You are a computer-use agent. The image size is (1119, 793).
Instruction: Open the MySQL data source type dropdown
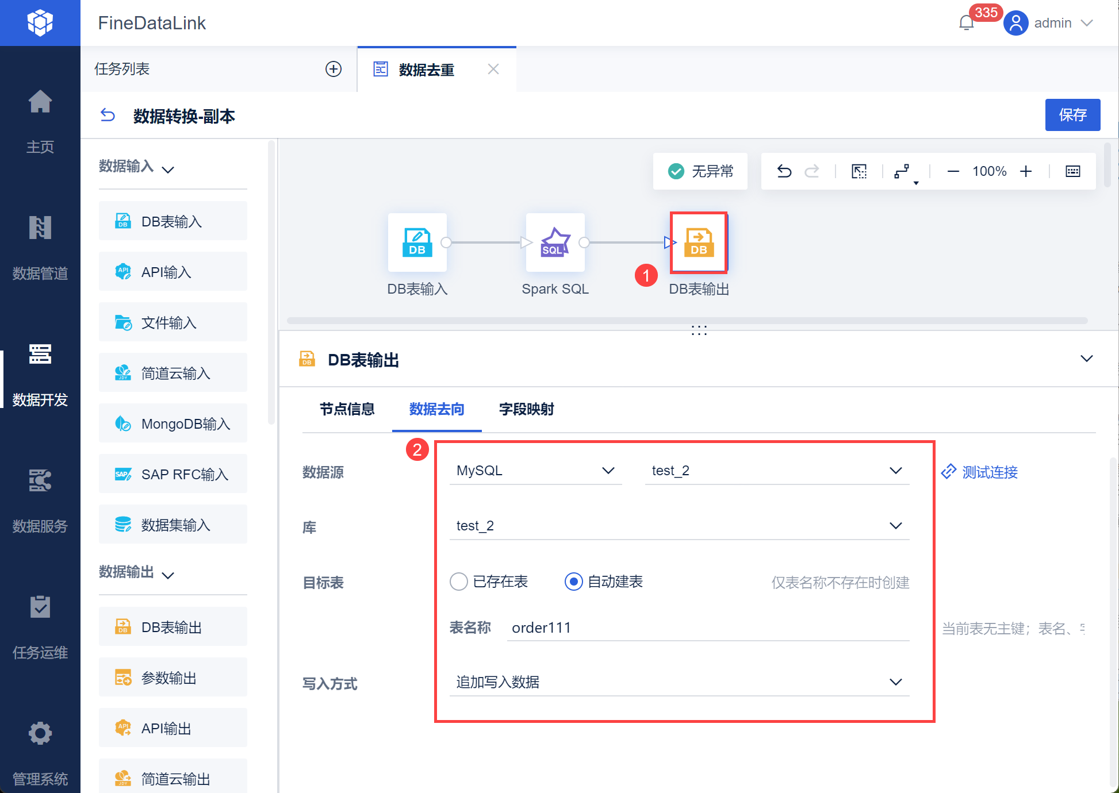click(x=535, y=471)
